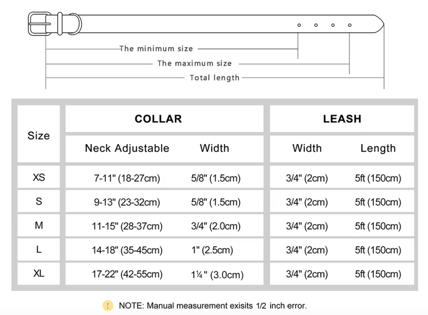Click the Length subheading under LEASH
The image size is (428, 315).
[378, 148]
